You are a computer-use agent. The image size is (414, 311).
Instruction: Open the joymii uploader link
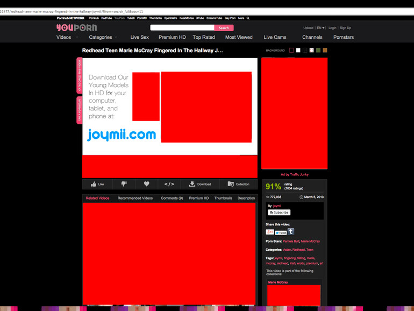coord(277,206)
